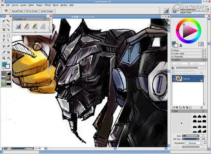Swap main and additional colors in toolbox
Screen dimensions: 211x154
[3, 68]
